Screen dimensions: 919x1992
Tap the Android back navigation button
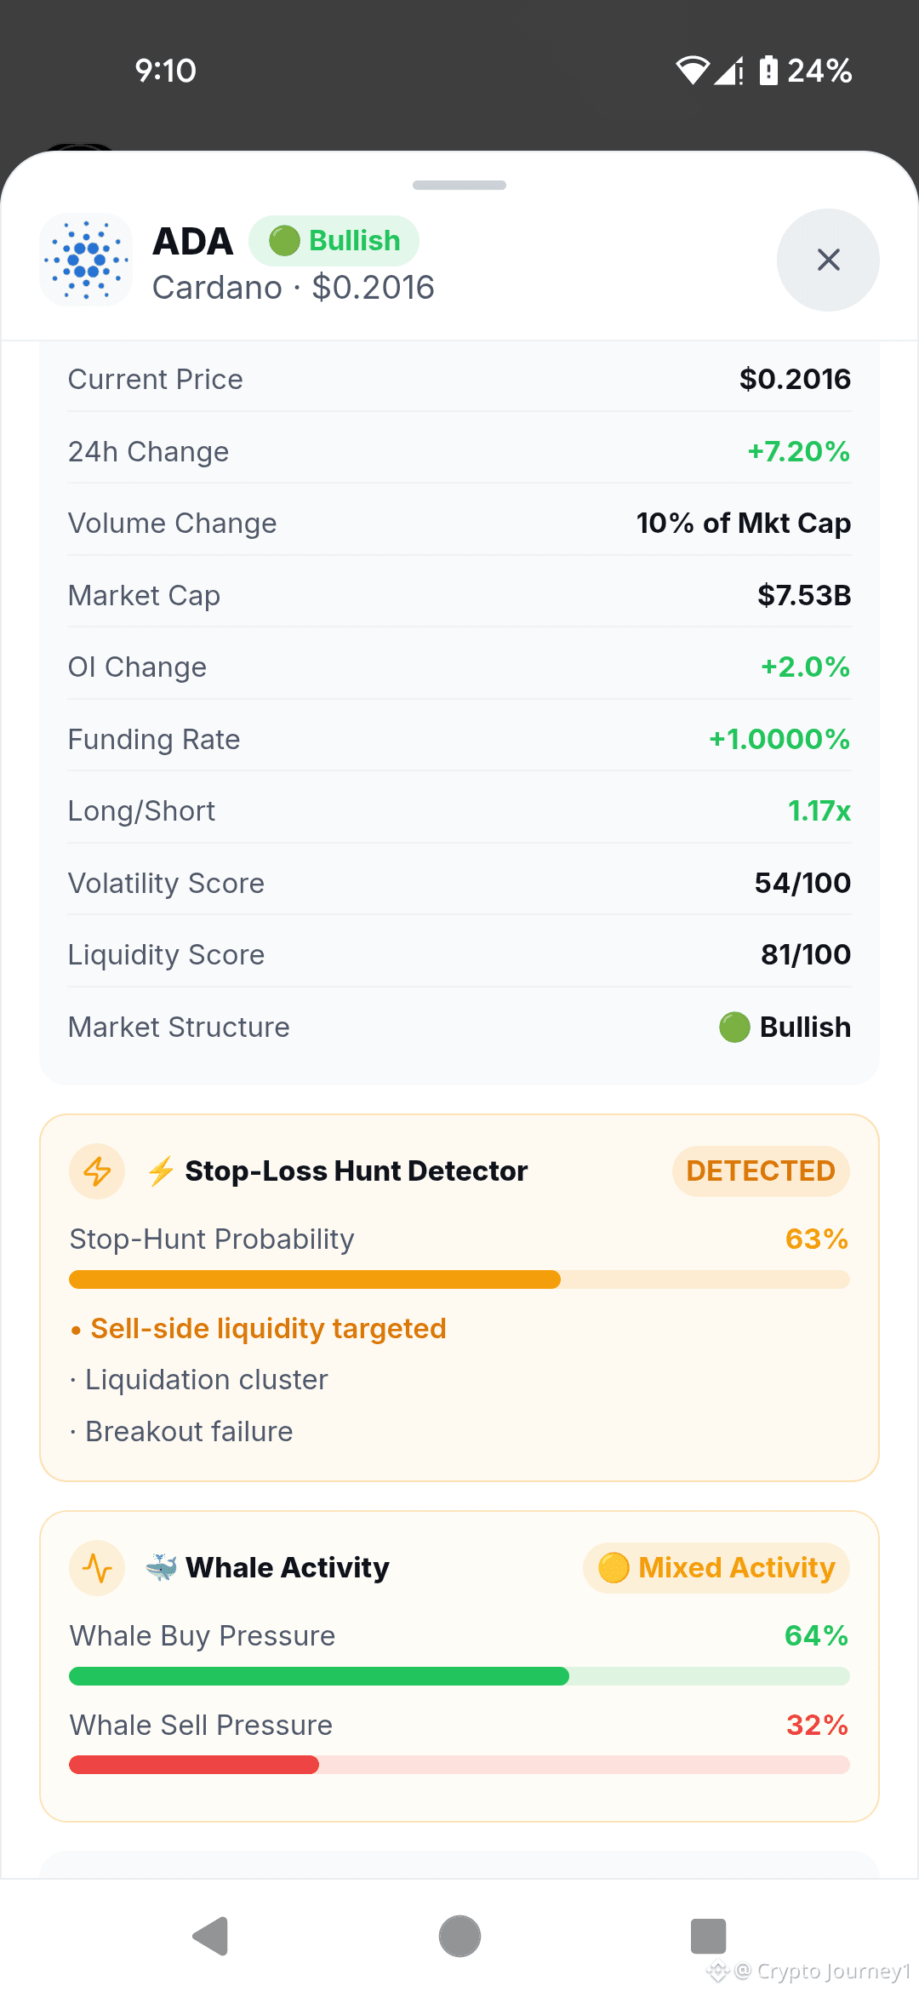click(x=211, y=1937)
